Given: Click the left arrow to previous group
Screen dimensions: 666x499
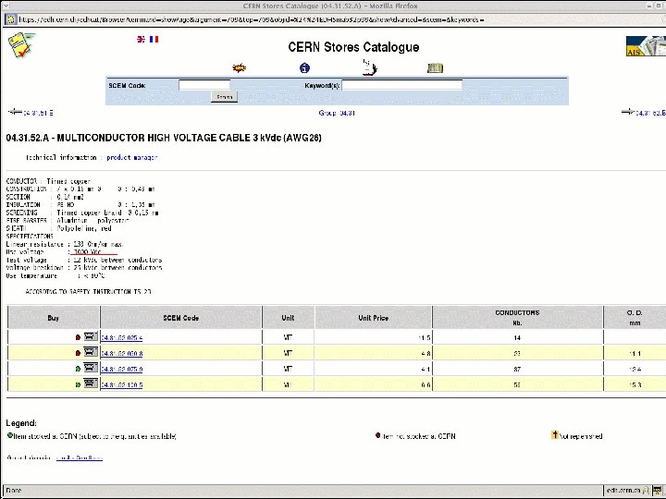Looking at the screenshot, I should (x=16, y=112).
